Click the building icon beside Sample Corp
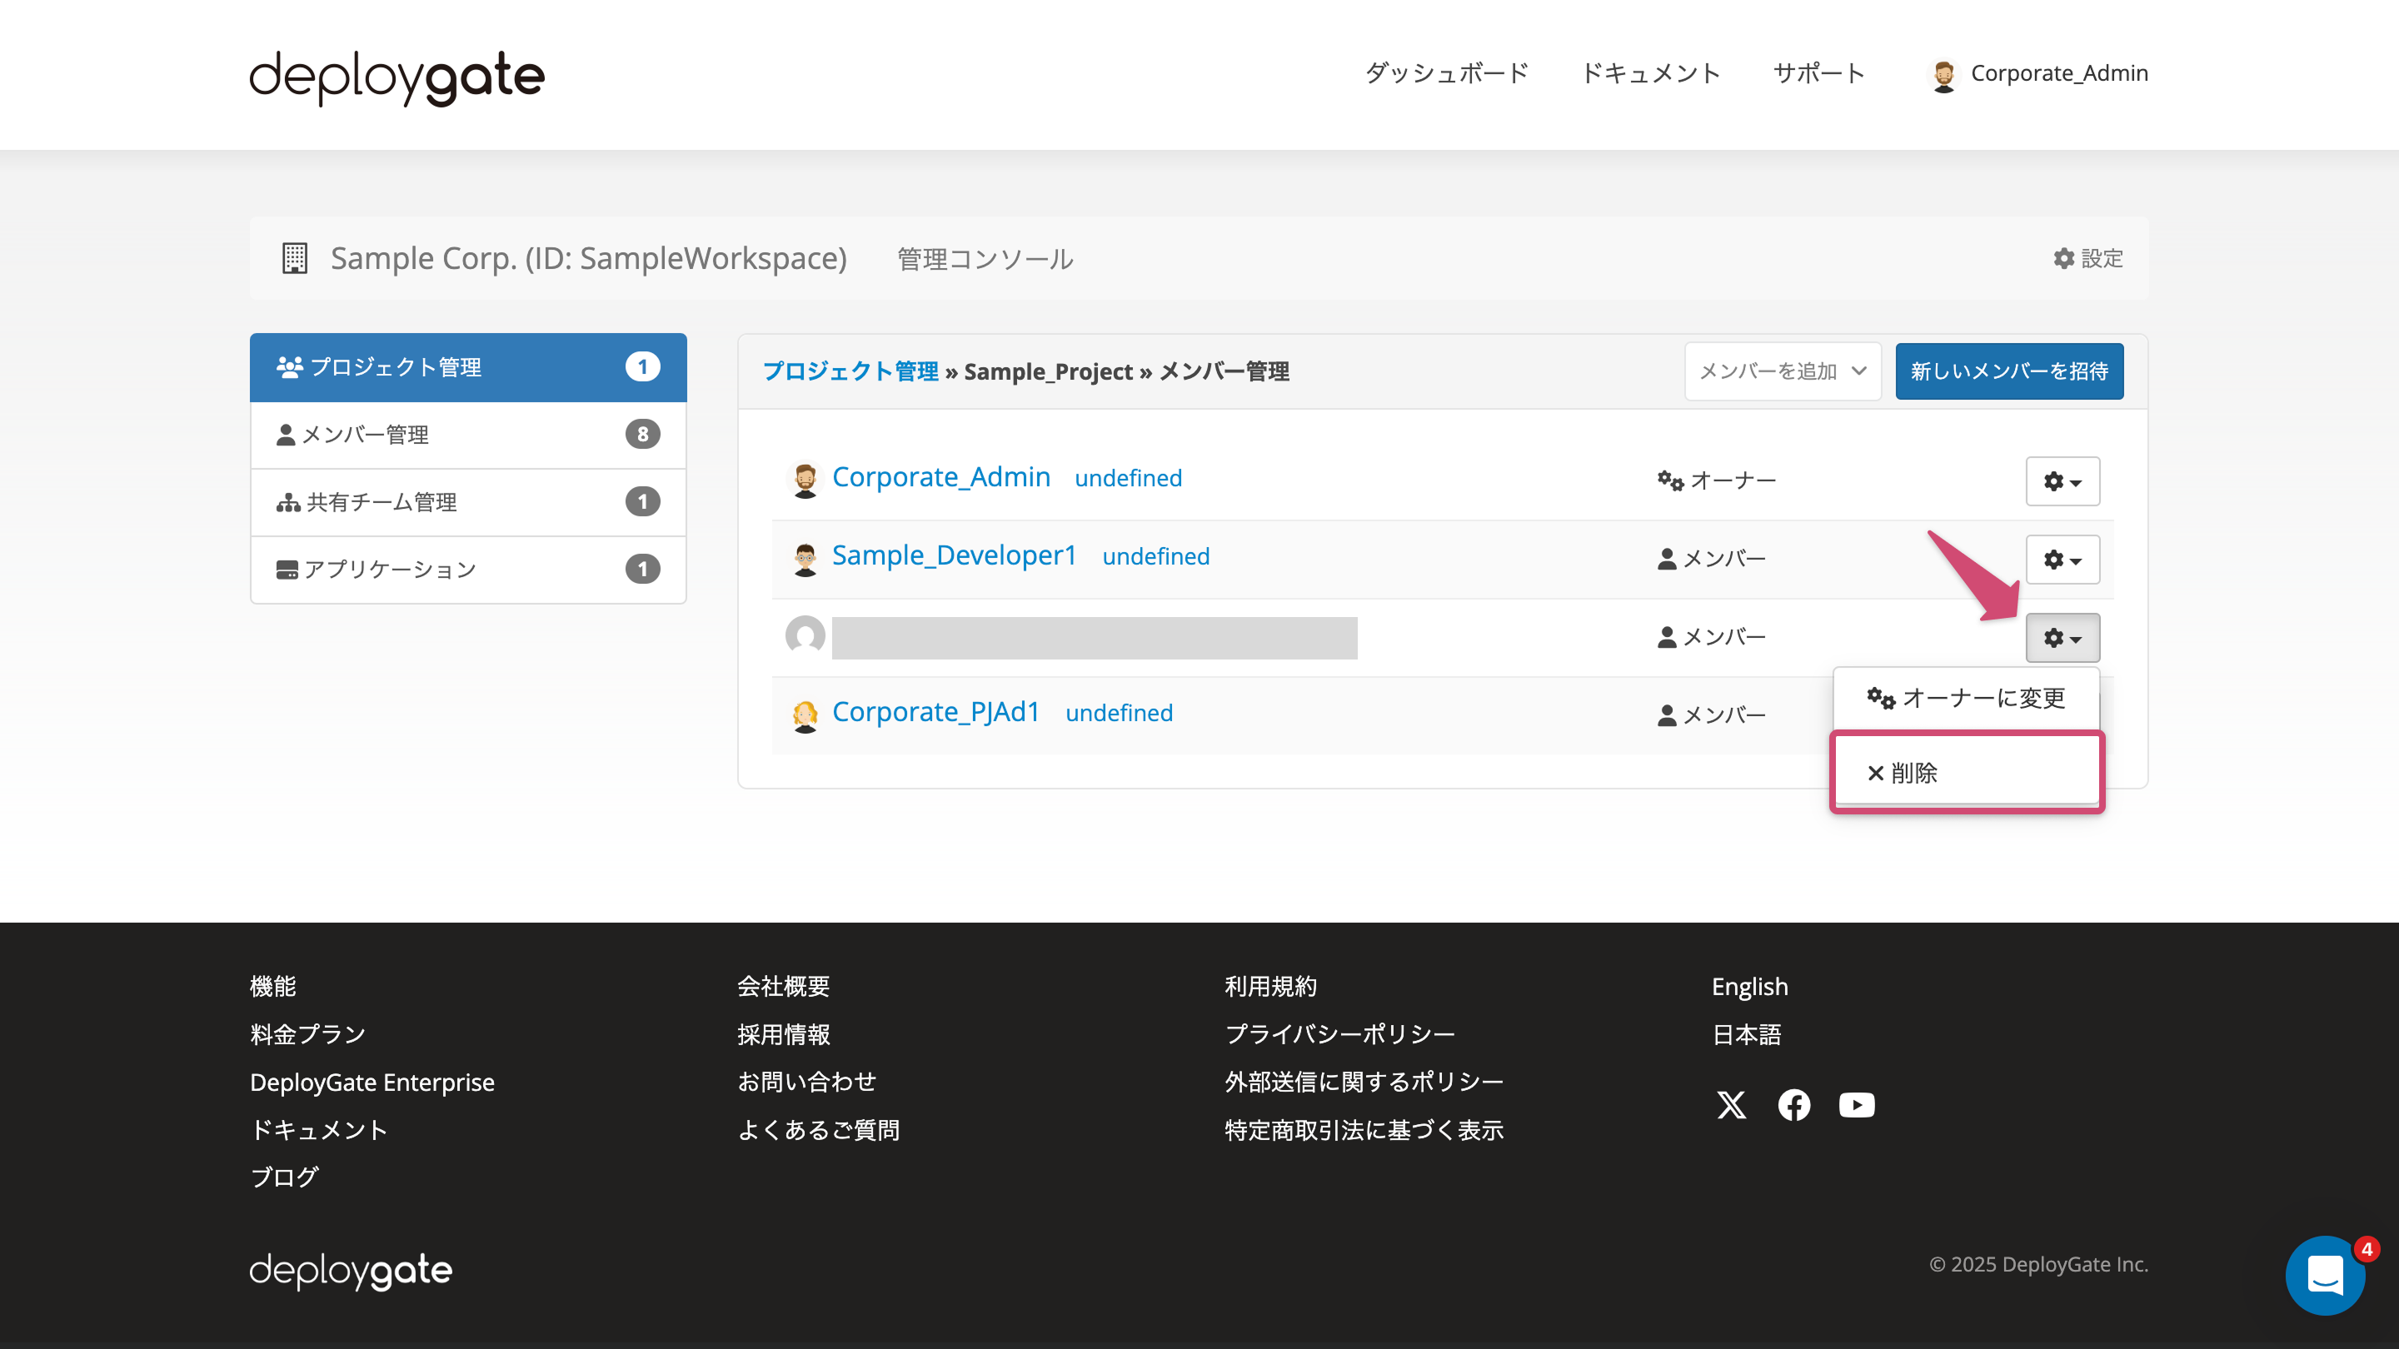This screenshot has height=1349, width=2399. [294, 258]
